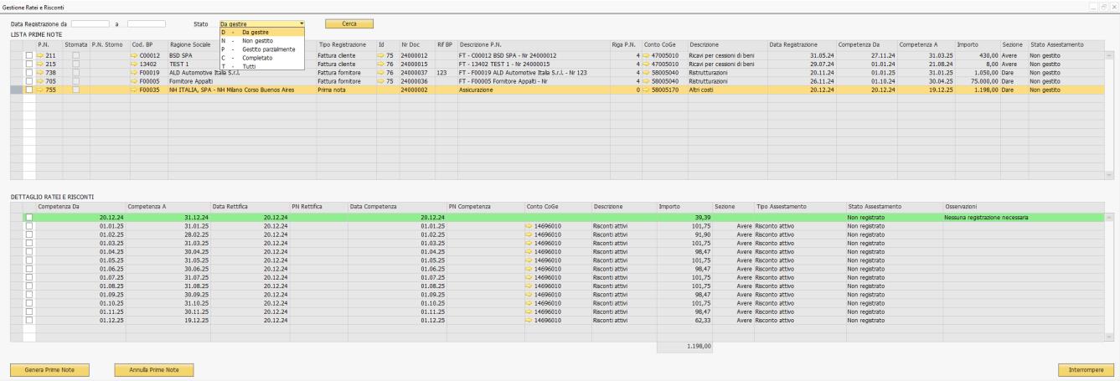Open account 14696010 arrow for 01.01.25 row
Image resolution: width=1120 pixels, height=381 pixels.
[x=529, y=225]
